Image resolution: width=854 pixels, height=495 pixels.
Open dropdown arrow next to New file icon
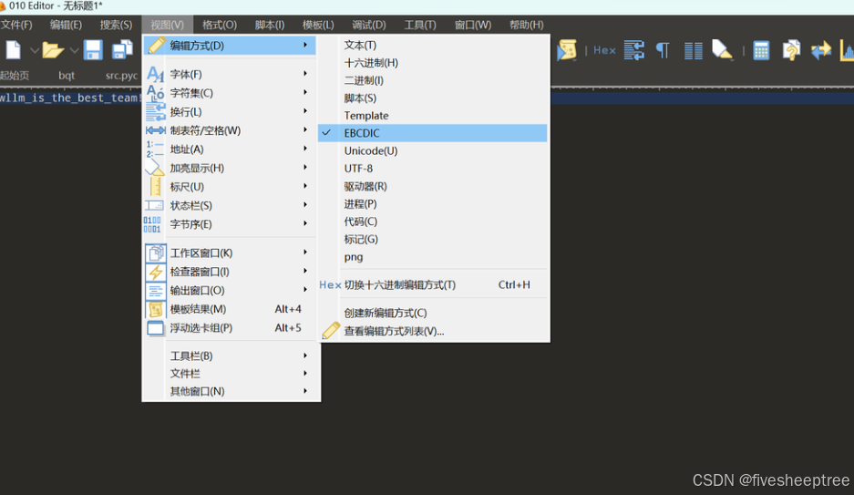click(34, 51)
